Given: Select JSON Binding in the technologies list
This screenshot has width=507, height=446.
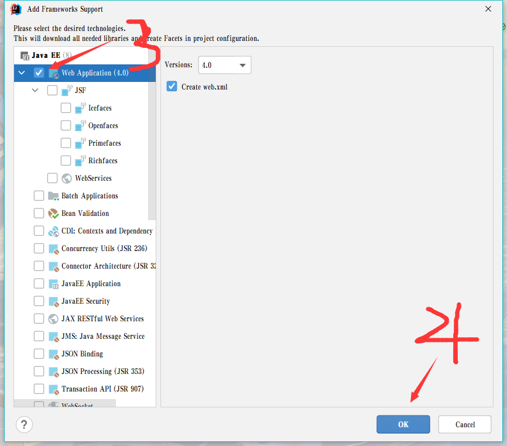Looking at the screenshot, I should (82, 354).
